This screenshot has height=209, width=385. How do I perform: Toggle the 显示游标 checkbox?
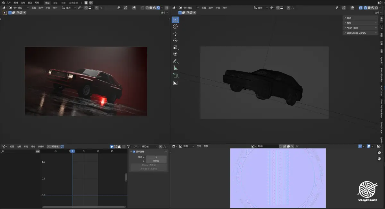pos(134,152)
